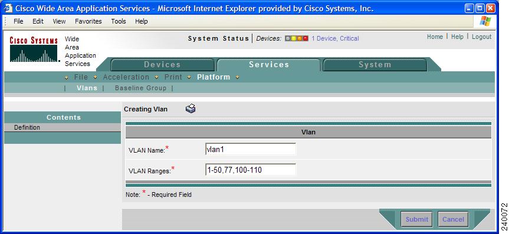
Task: Go to Baseline Group section
Action: coord(140,88)
